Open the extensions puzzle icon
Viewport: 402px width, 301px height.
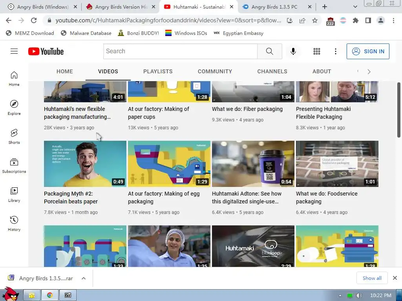coord(356,20)
